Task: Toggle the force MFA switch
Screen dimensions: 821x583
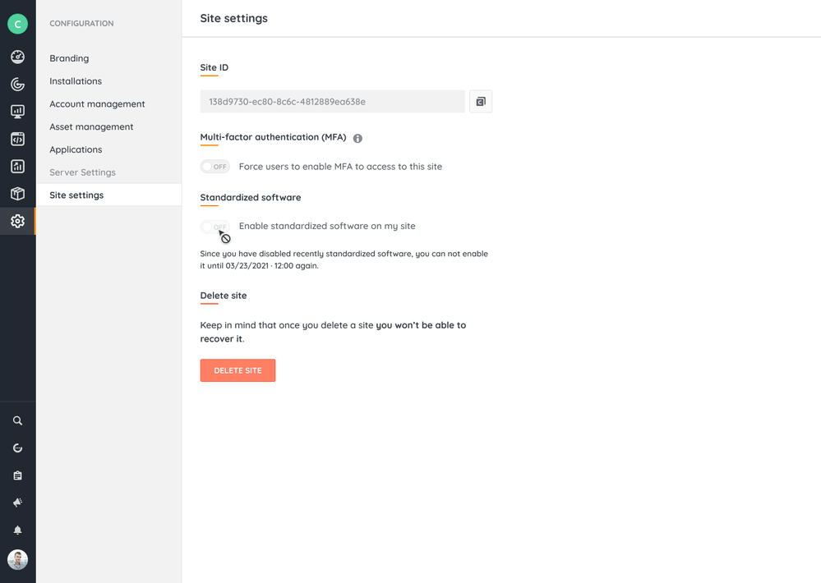Action: click(x=215, y=167)
